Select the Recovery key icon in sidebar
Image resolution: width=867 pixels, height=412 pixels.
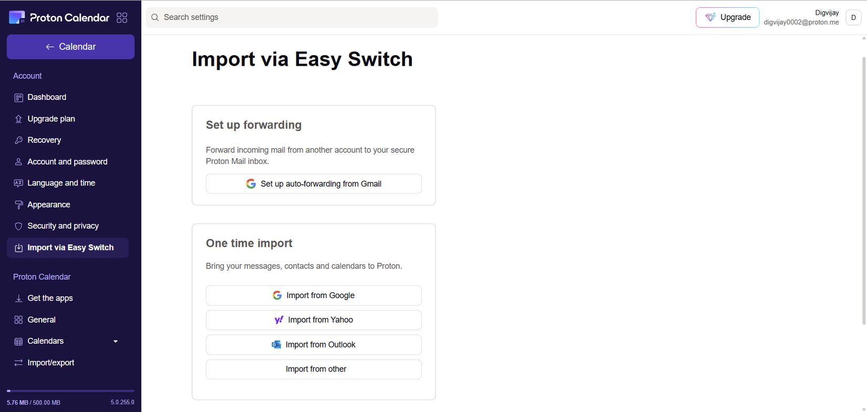pos(18,140)
